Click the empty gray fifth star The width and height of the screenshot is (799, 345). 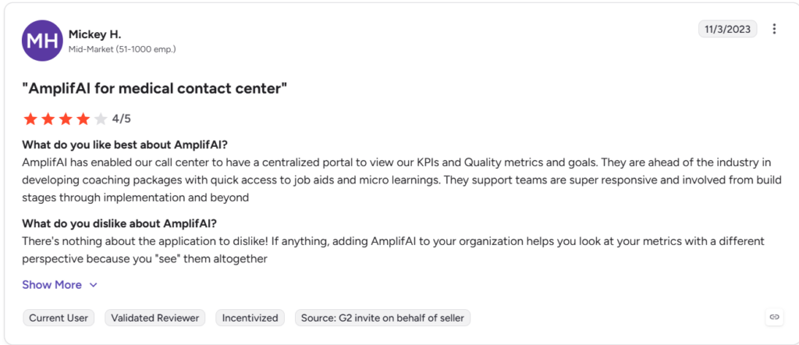101,119
